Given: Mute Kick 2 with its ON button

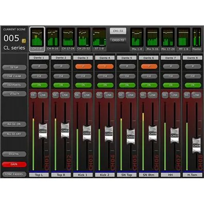Looking at the screenshot, I should click(105, 85).
